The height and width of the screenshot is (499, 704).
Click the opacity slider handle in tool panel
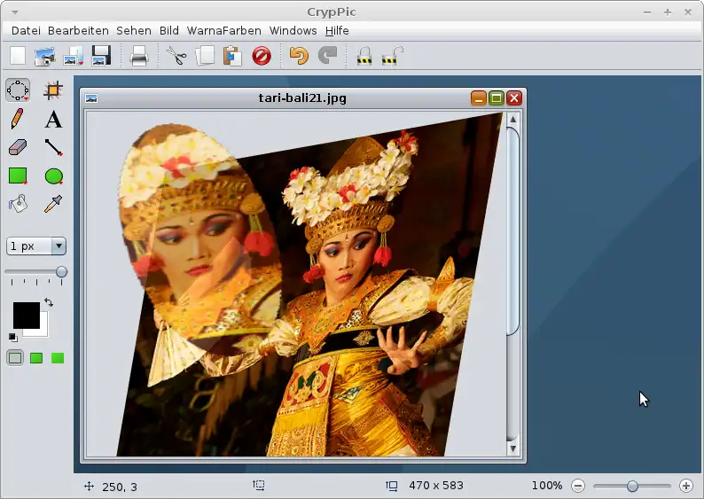tap(61, 271)
